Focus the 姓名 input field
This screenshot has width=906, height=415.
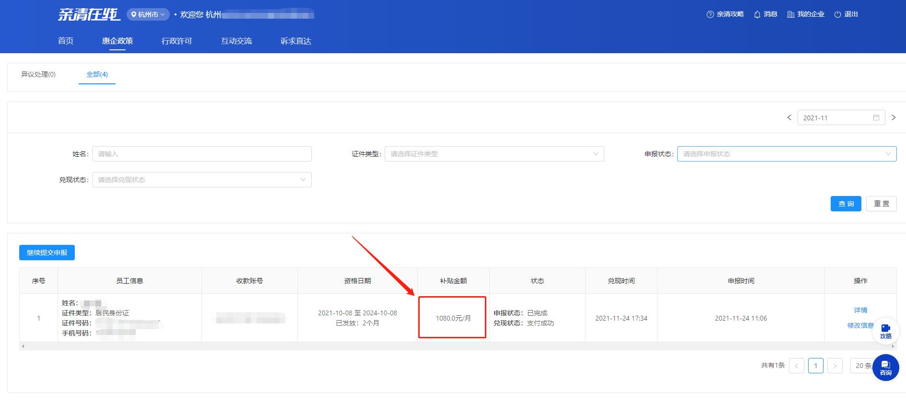click(x=202, y=154)
